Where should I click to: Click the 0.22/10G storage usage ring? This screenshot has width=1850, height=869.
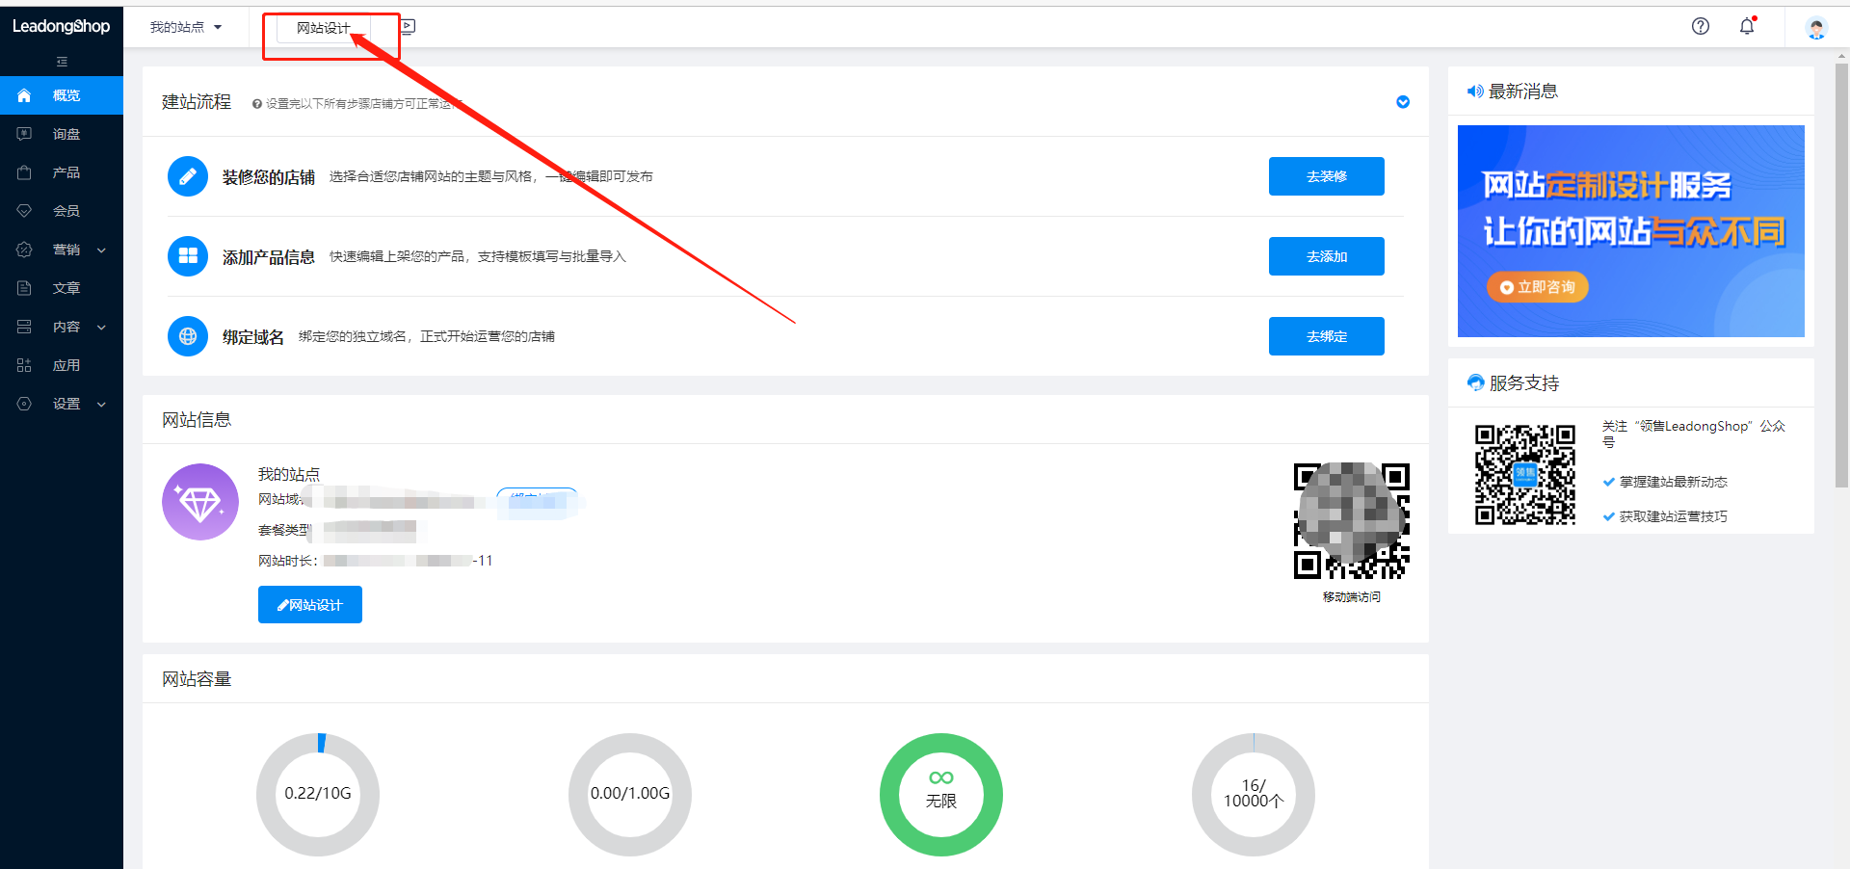(x=318, y=794)
